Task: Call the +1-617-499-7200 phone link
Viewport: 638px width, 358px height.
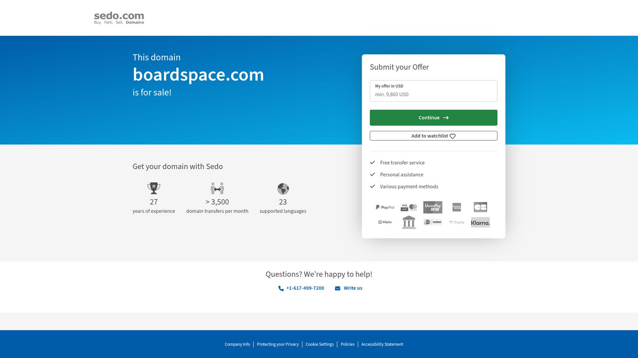Action: [x=301, y=288]
